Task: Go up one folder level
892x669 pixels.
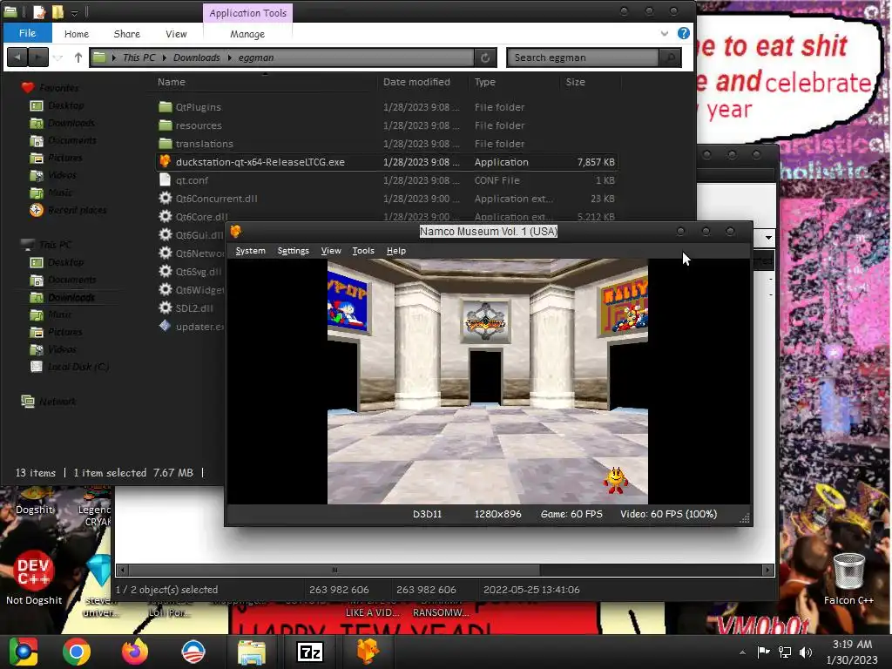Action: tap(78, 57)
